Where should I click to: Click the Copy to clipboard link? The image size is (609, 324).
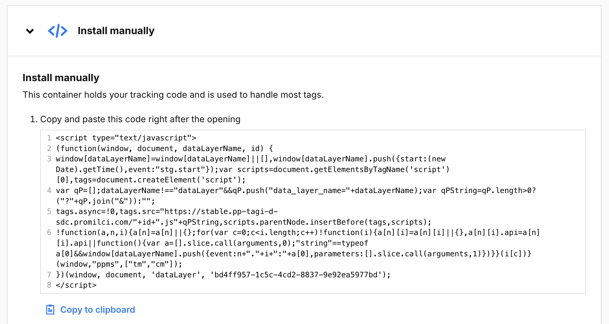point(98,310)
